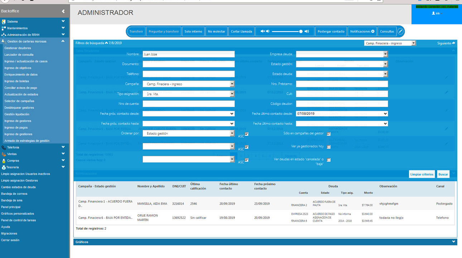Open the Tipo asignación dropdown

point(232,94)
